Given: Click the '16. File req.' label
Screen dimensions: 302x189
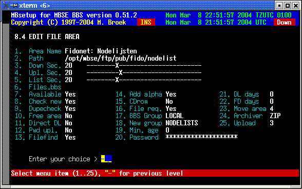Looking at the screenshot, I should pyautogui.click(x=139, y=109).
